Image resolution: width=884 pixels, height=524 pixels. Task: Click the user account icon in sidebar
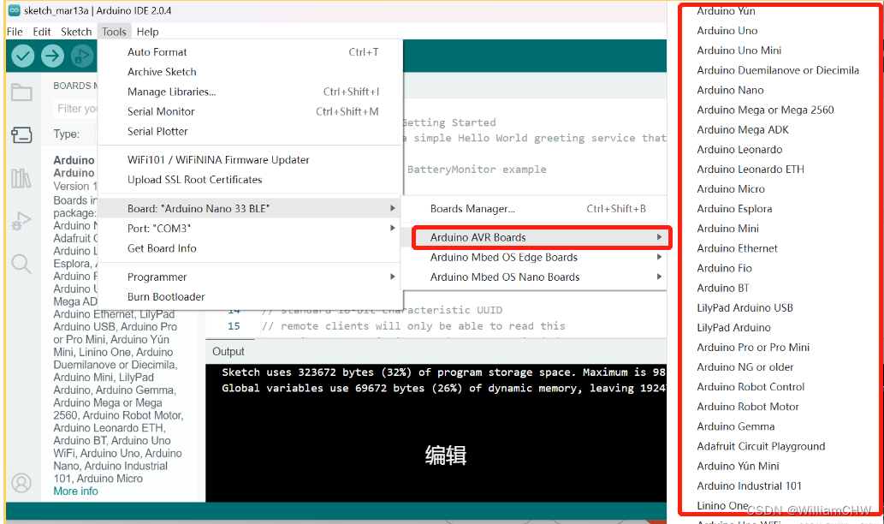21,484
